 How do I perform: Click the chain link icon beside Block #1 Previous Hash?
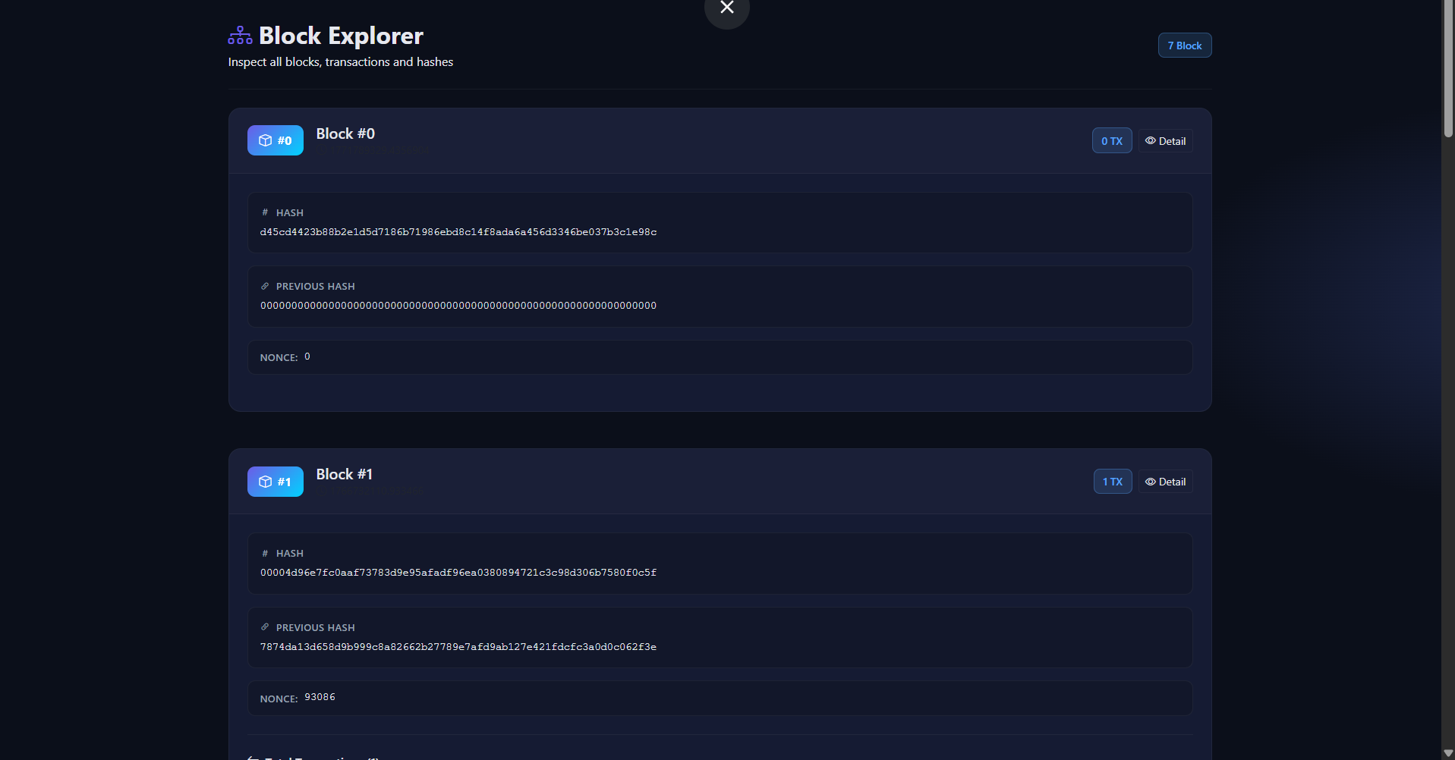[x=264, y=627]
